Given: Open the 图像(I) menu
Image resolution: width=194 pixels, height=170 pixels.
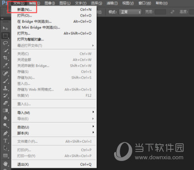Looking at the screenshot, I should (50, 3).
